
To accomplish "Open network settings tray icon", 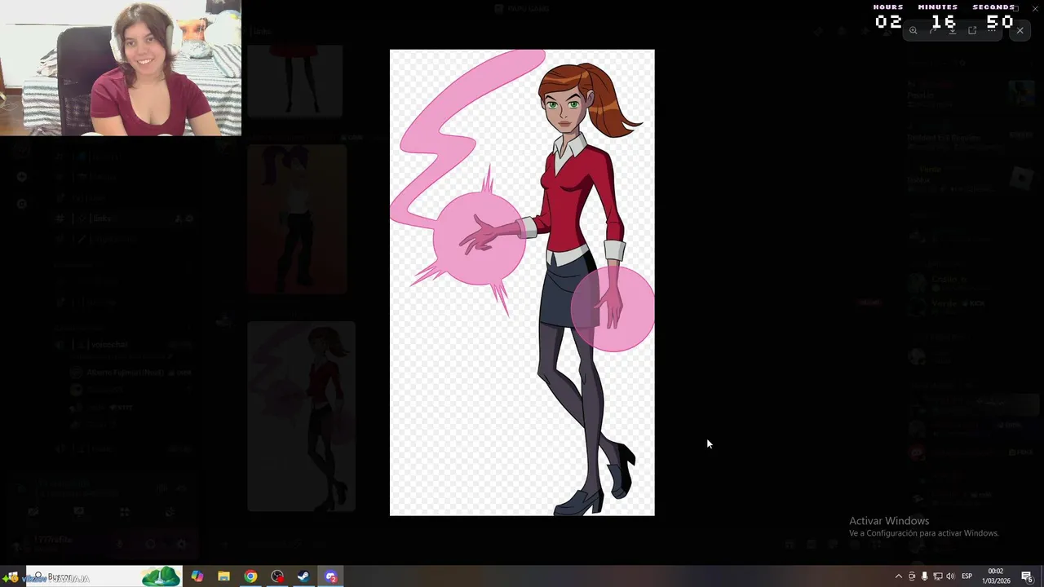I will pyautogui.click(x=937, y=576).
